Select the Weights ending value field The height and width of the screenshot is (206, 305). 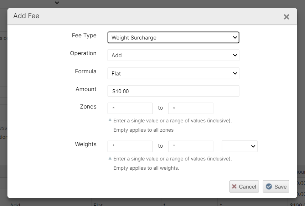coord(191,146)
